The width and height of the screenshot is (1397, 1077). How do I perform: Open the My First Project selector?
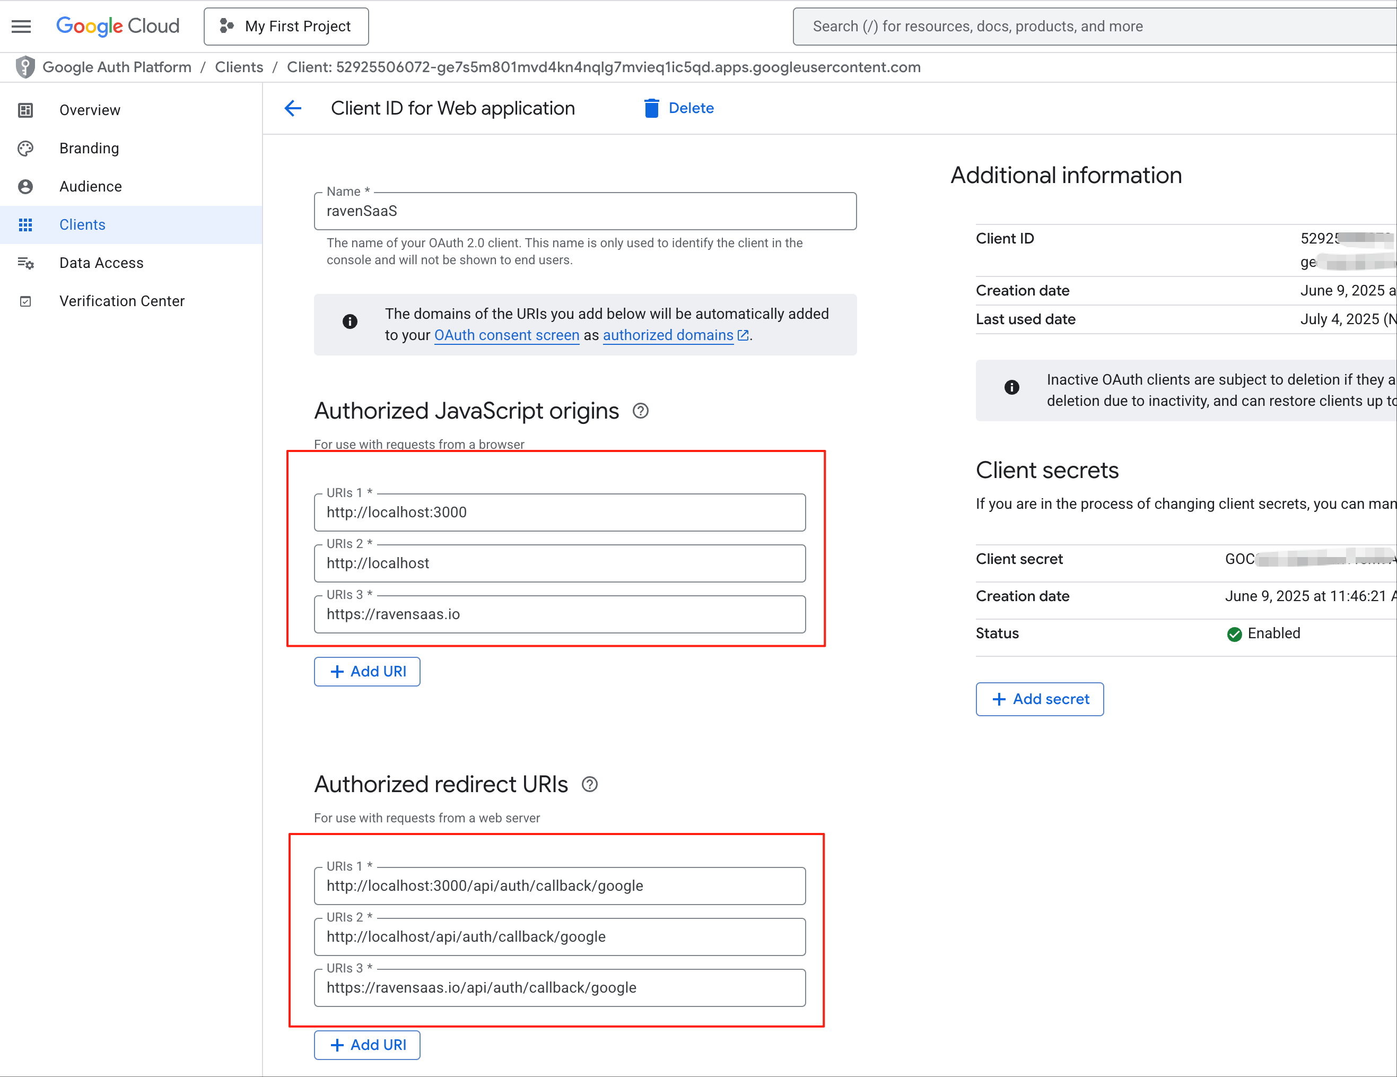286,26
